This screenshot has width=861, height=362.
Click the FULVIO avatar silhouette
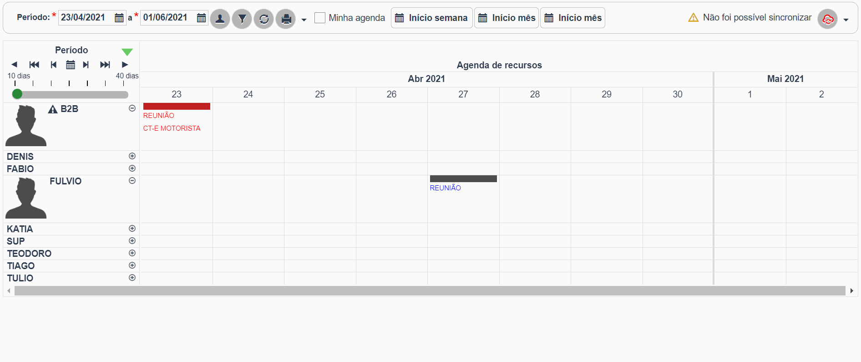coord(26,198)
